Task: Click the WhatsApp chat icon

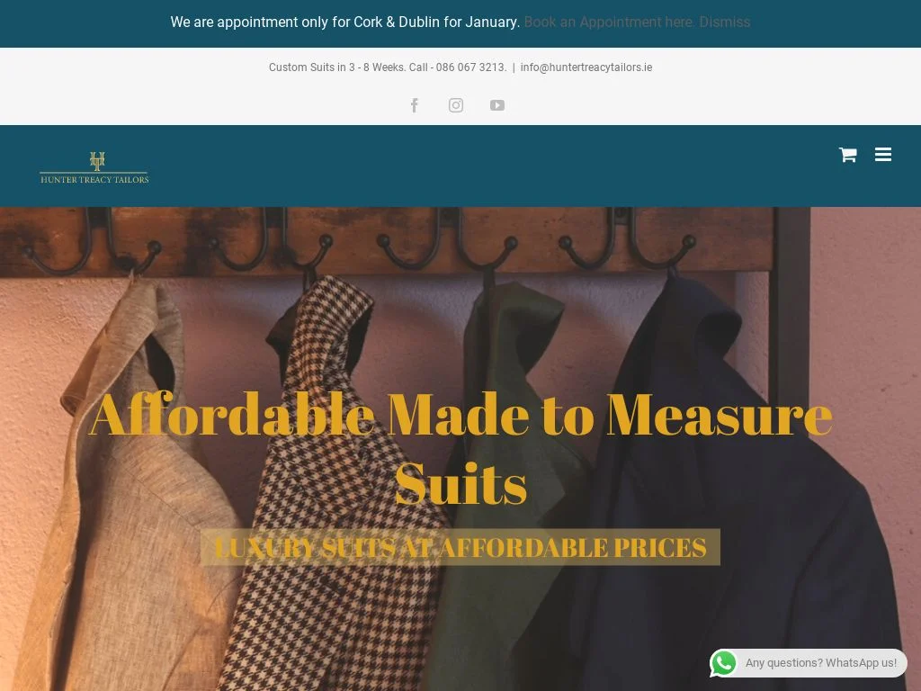Action: point(724,663)
